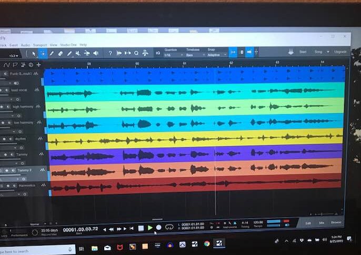This screenshot has height=255, width=361.
Task: Arm record on Tammy 2 track
Action: tap(7, 170)
